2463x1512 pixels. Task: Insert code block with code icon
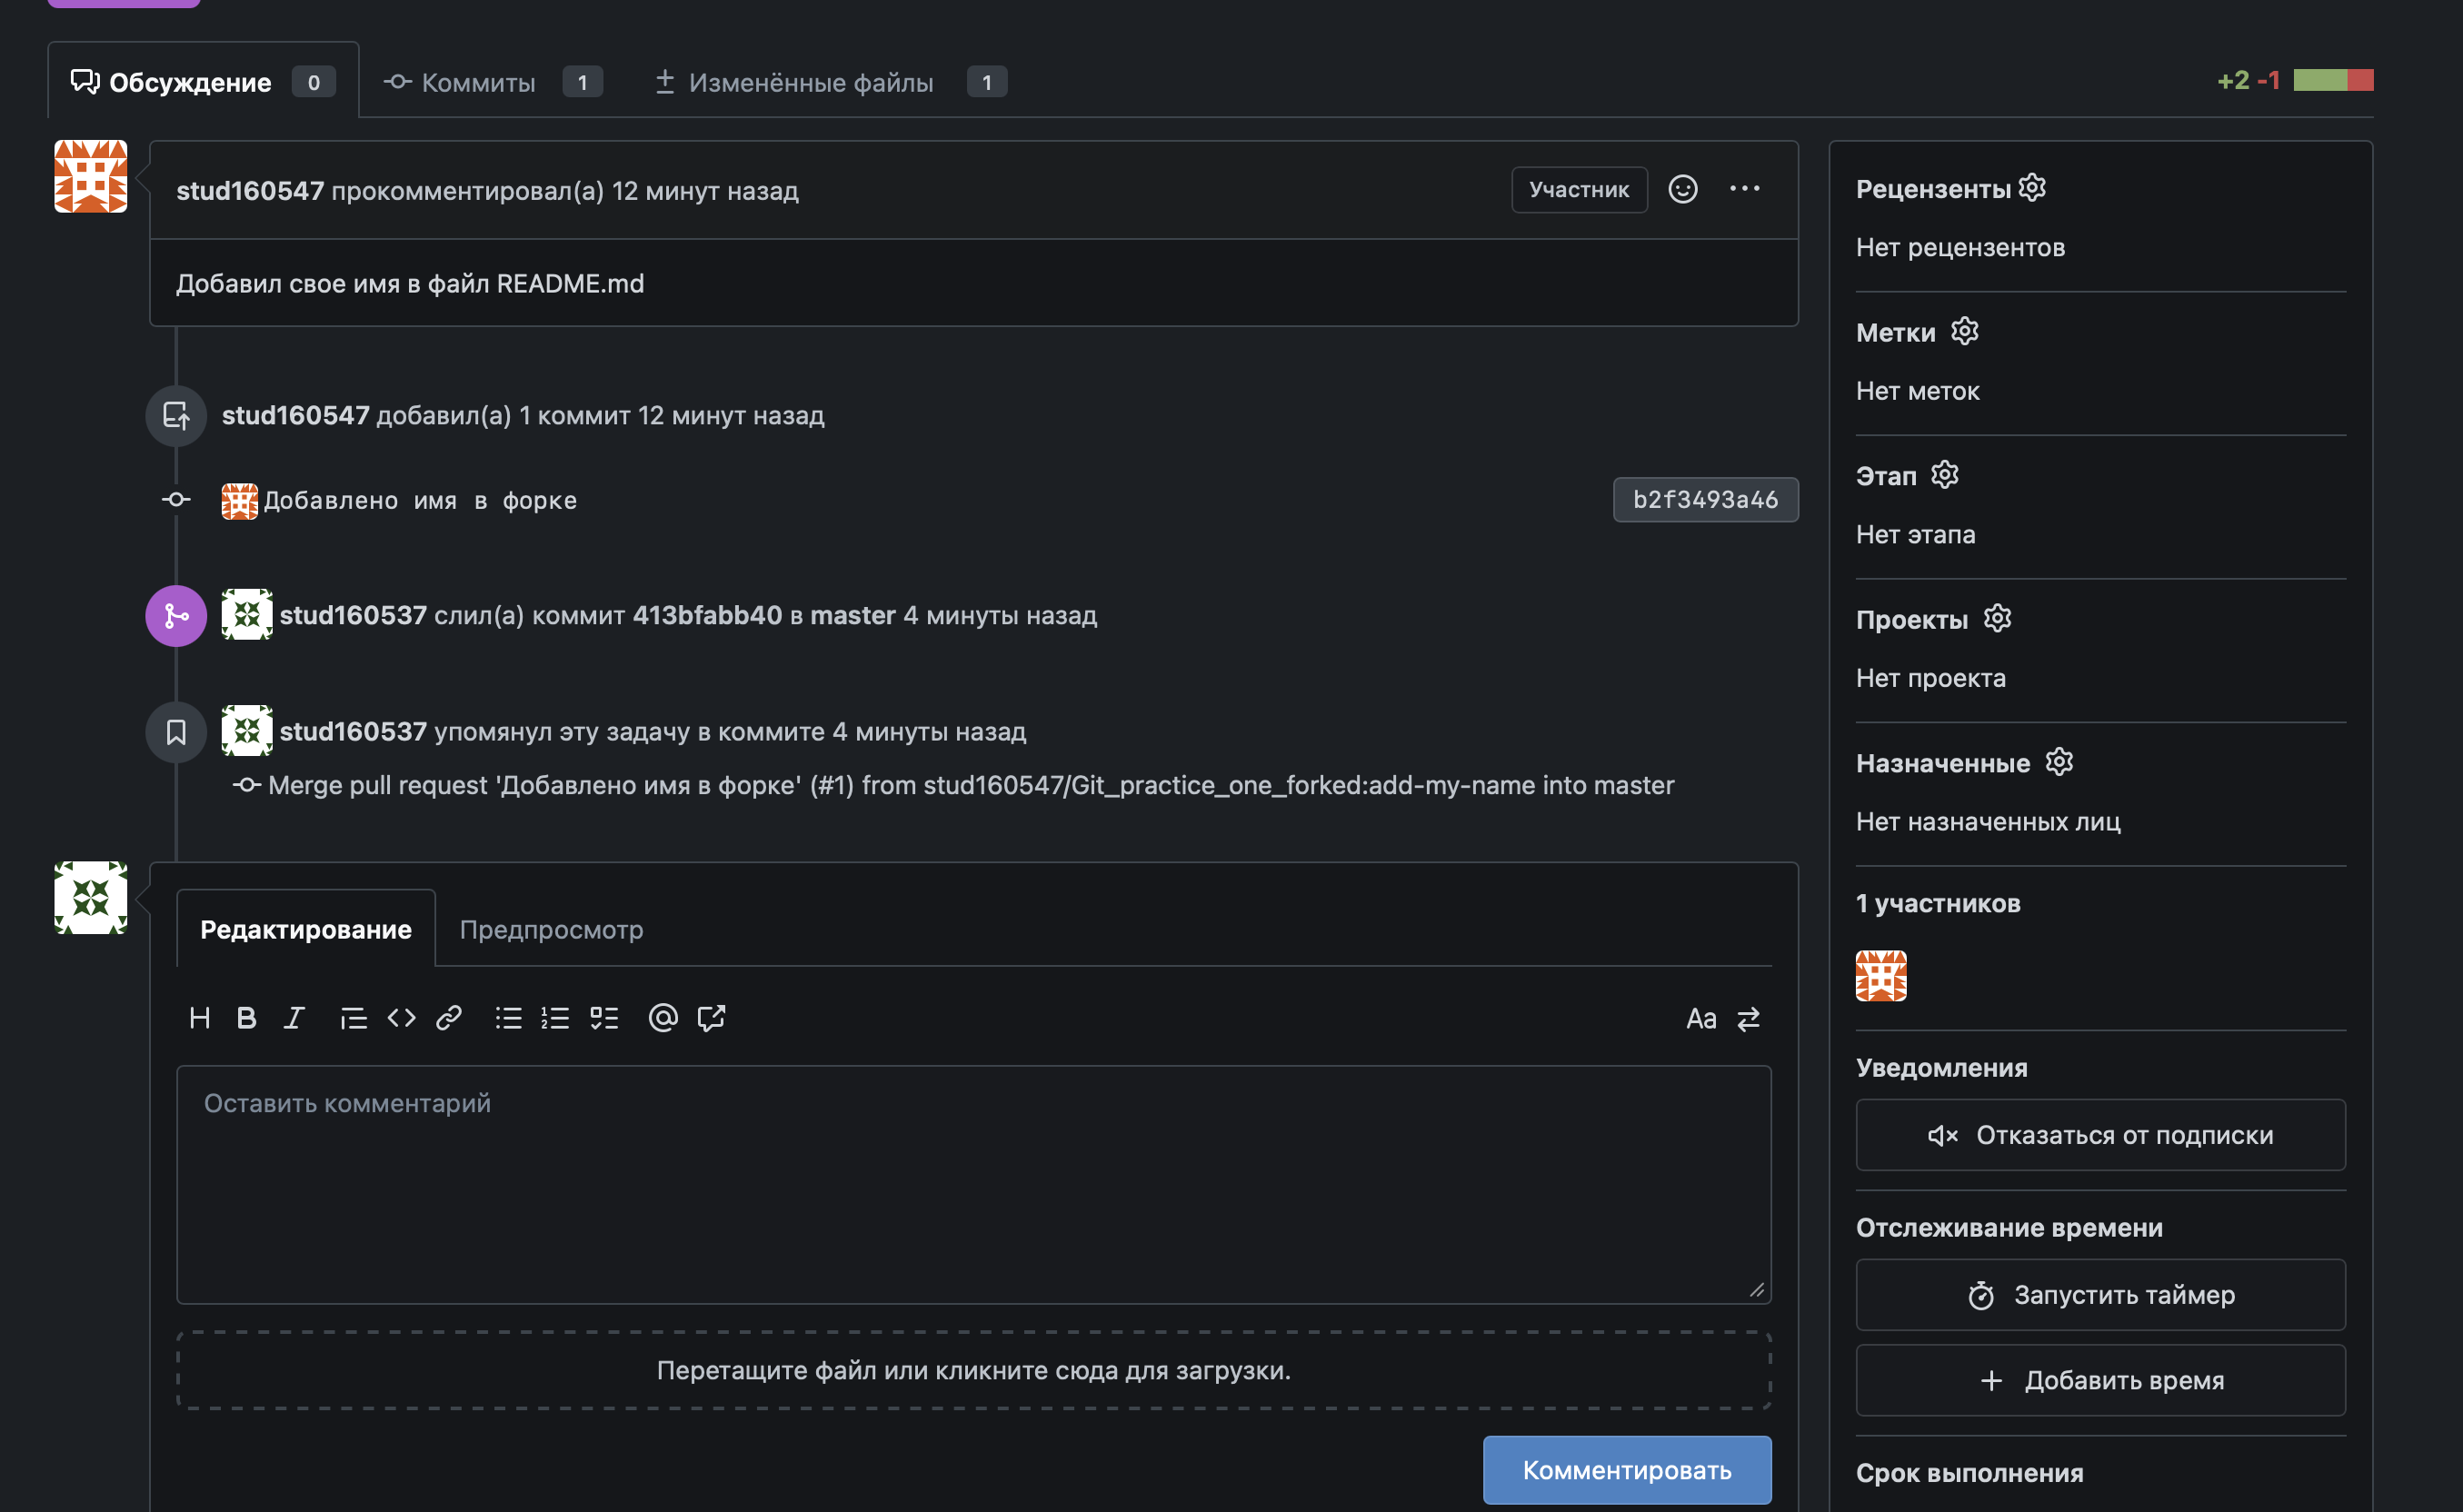coord(401,1018)
